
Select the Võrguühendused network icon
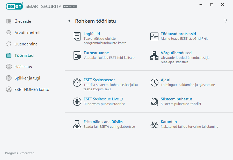(x=154, y=55)
